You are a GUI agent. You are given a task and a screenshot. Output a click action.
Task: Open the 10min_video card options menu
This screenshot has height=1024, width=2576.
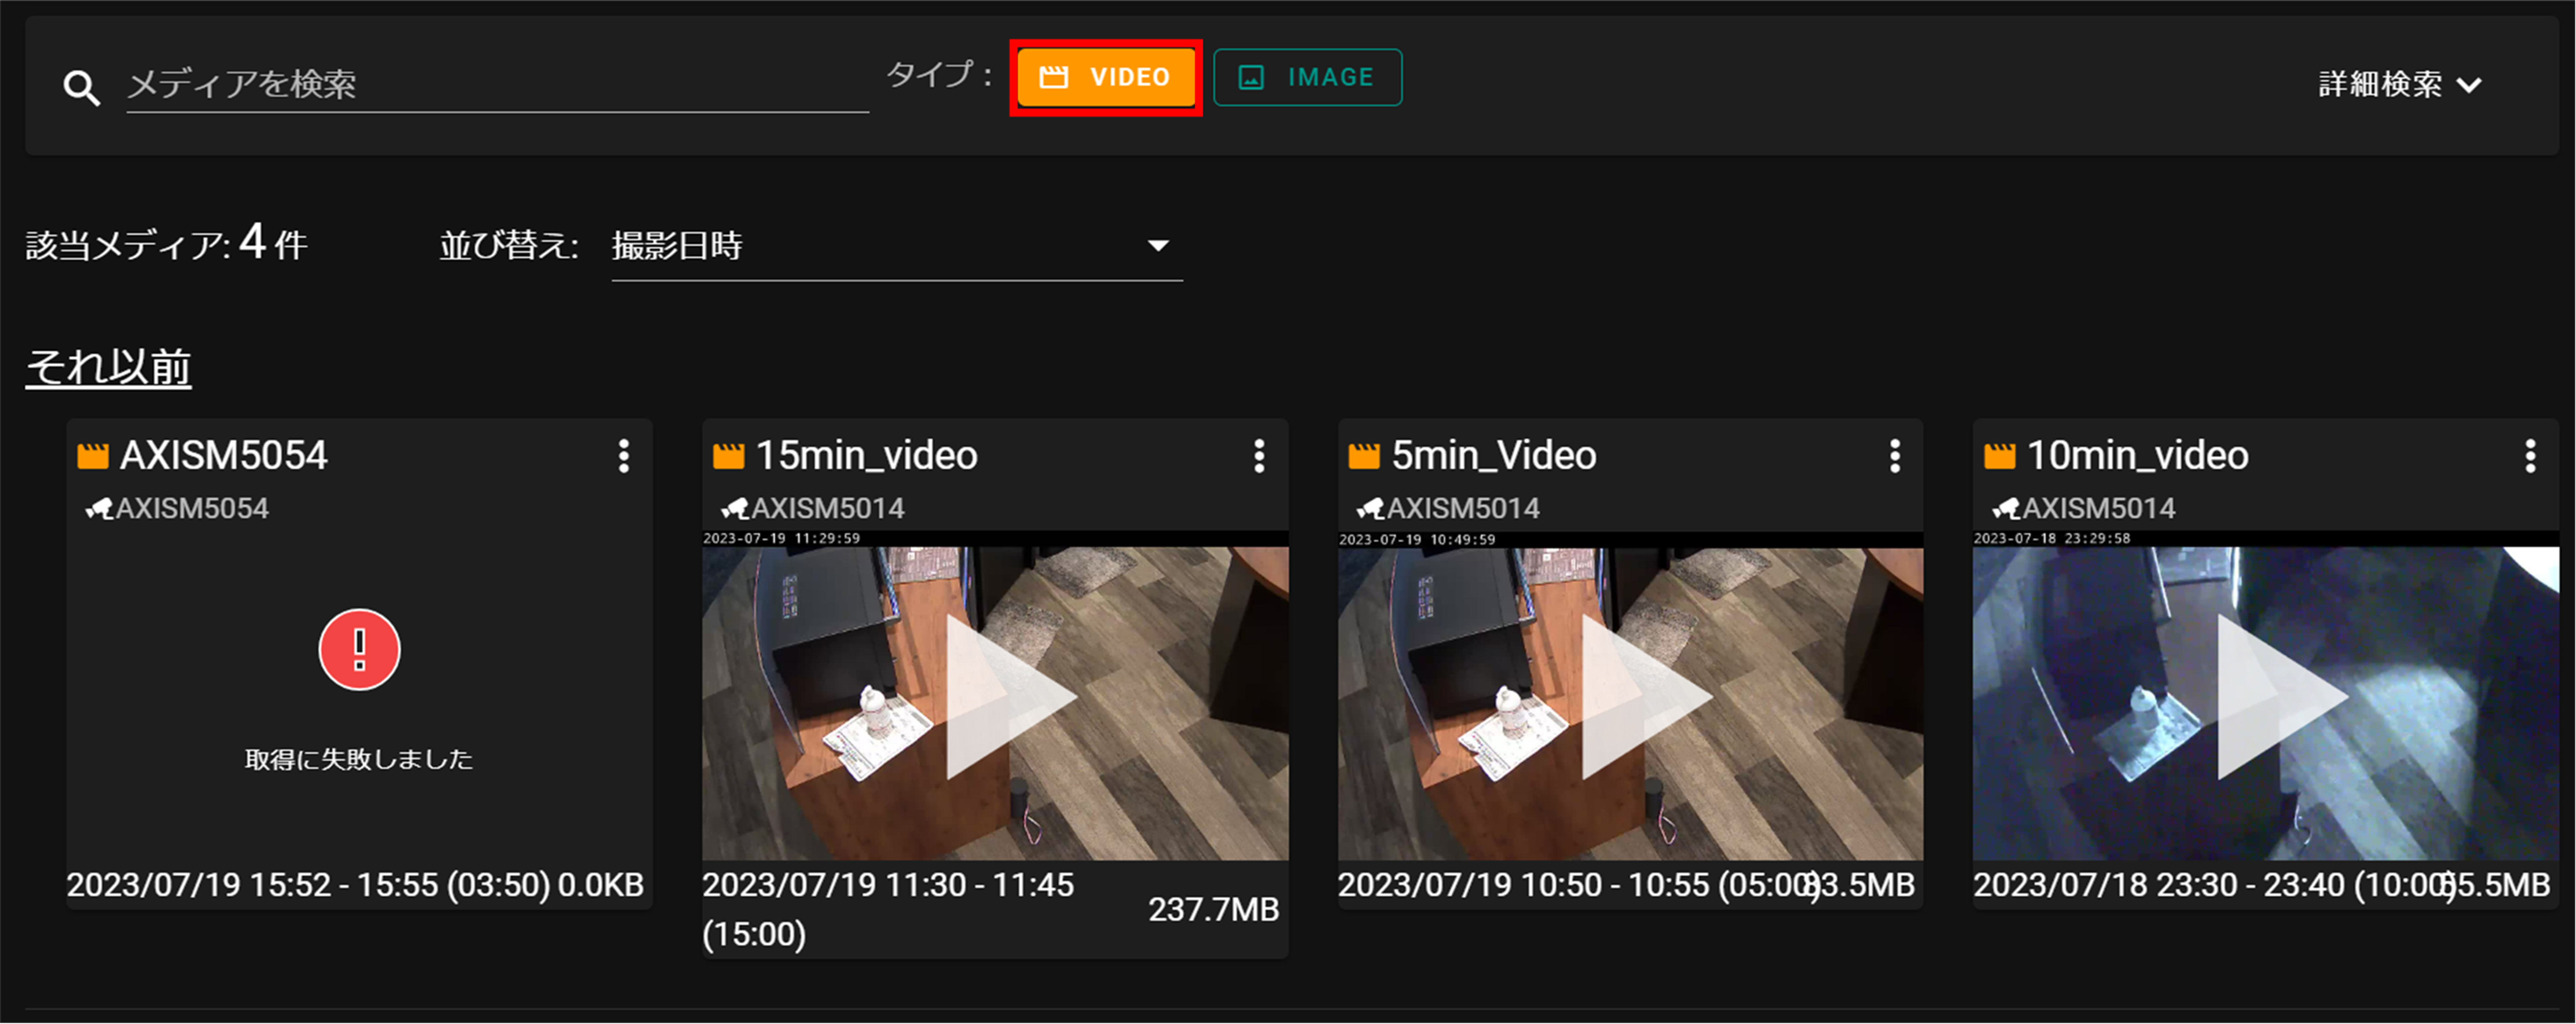tap(2530, 456)
